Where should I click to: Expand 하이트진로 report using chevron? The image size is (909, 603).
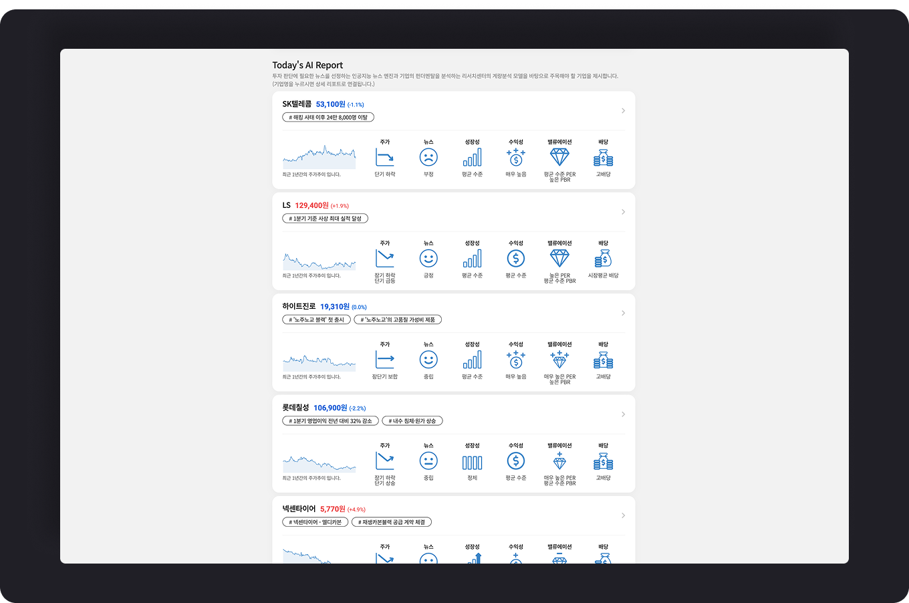click(x=623, y=314)
